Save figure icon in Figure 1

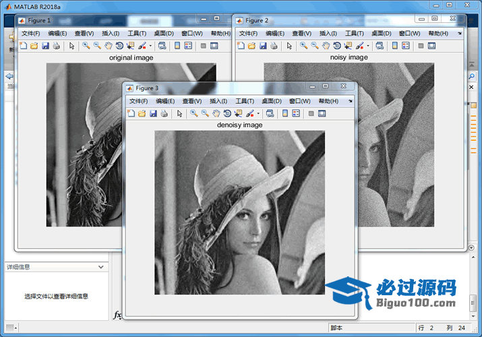45,46
